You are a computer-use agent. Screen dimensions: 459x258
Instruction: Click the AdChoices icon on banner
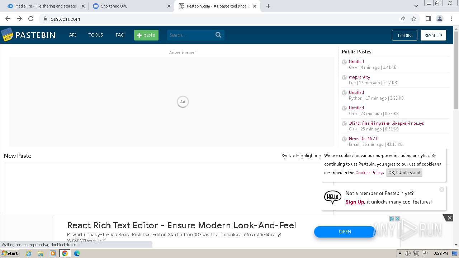coord(392,219)
